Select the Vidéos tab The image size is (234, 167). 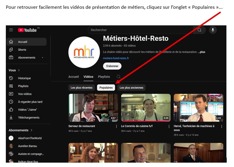coord(88,77)
